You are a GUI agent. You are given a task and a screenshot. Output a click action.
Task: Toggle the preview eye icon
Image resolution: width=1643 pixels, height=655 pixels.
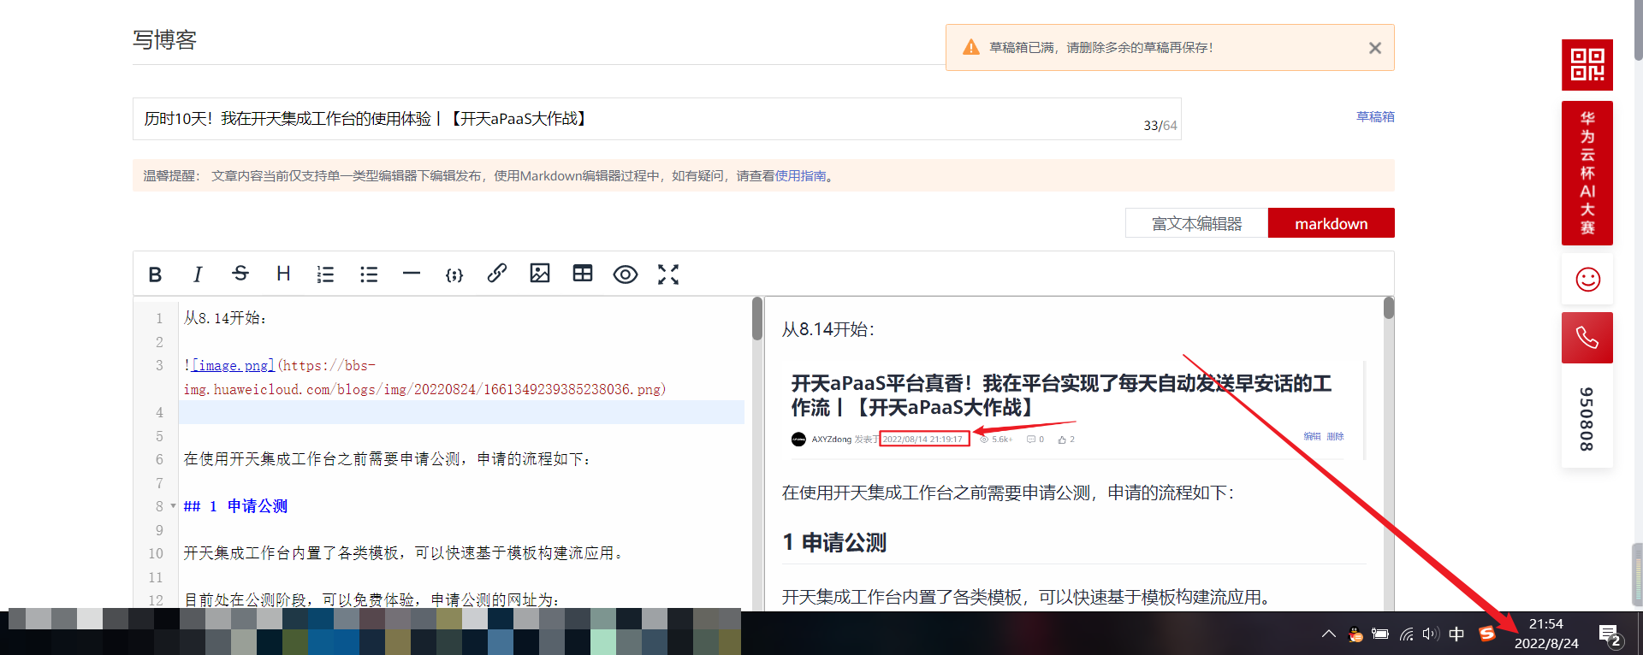click(626, 274)
